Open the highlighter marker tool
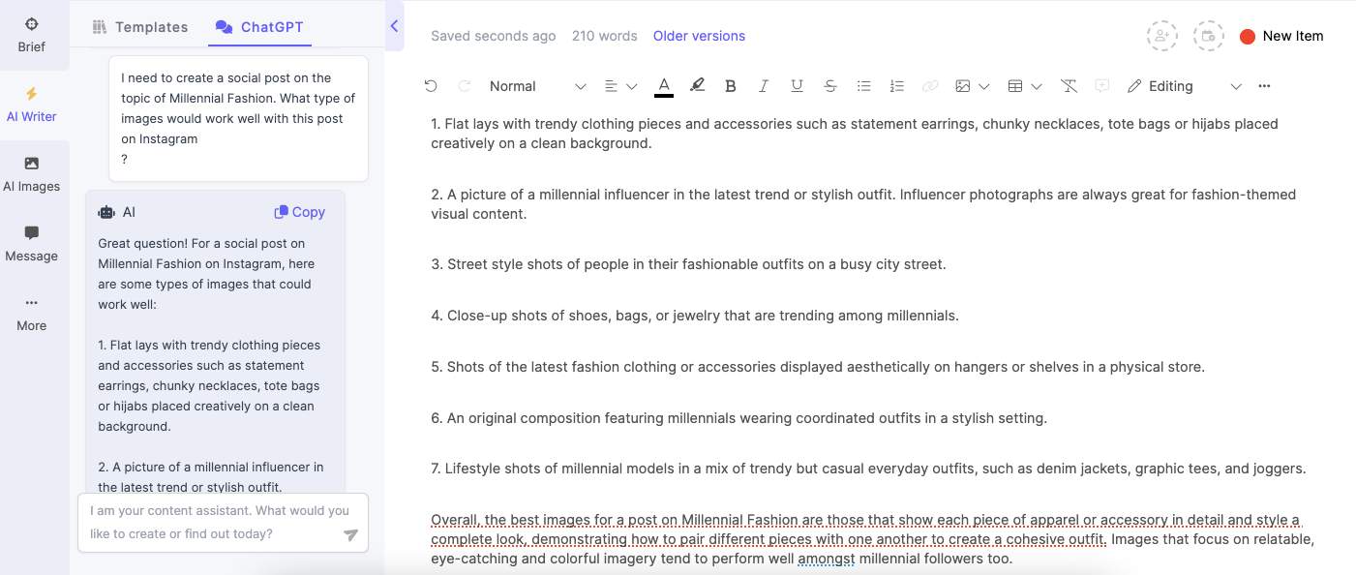This screenshot has height=575, width=1356. tap(697, 86)
